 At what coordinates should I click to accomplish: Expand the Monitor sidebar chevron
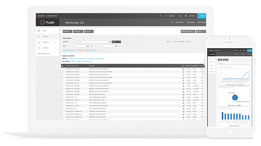(x=55, y=37)
